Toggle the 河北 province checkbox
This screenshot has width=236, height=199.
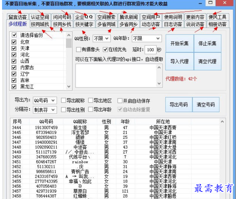14,55
